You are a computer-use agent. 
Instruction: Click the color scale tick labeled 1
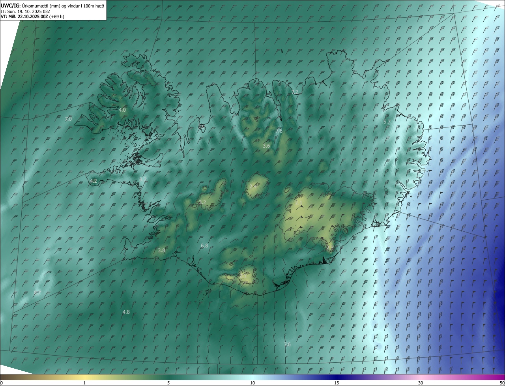coord(85,383)
